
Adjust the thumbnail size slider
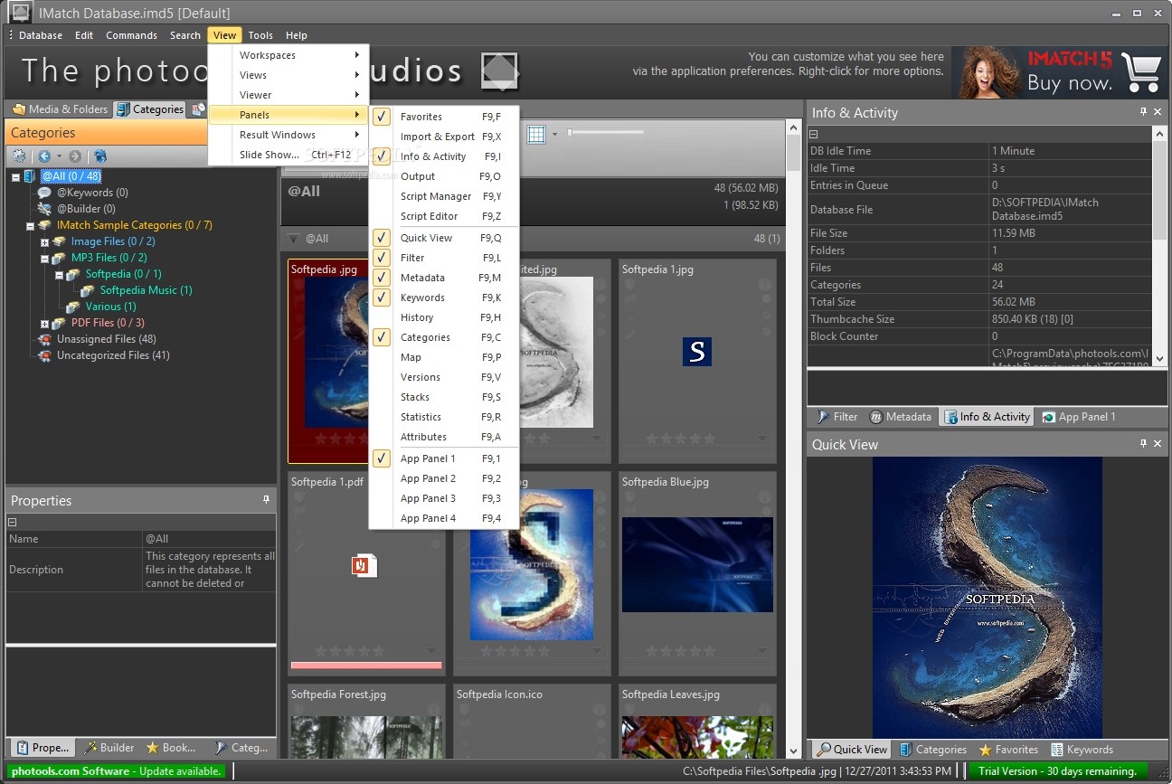(606, 132)
